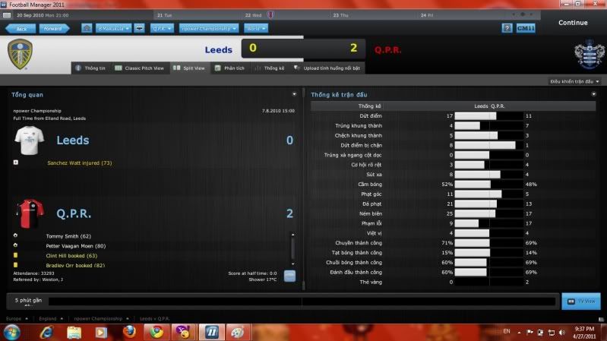Click the Leeds v Q.P.R. breadcrumb
Screen dimensions: 607x341
pyautogui.click(x=154, y=318)
